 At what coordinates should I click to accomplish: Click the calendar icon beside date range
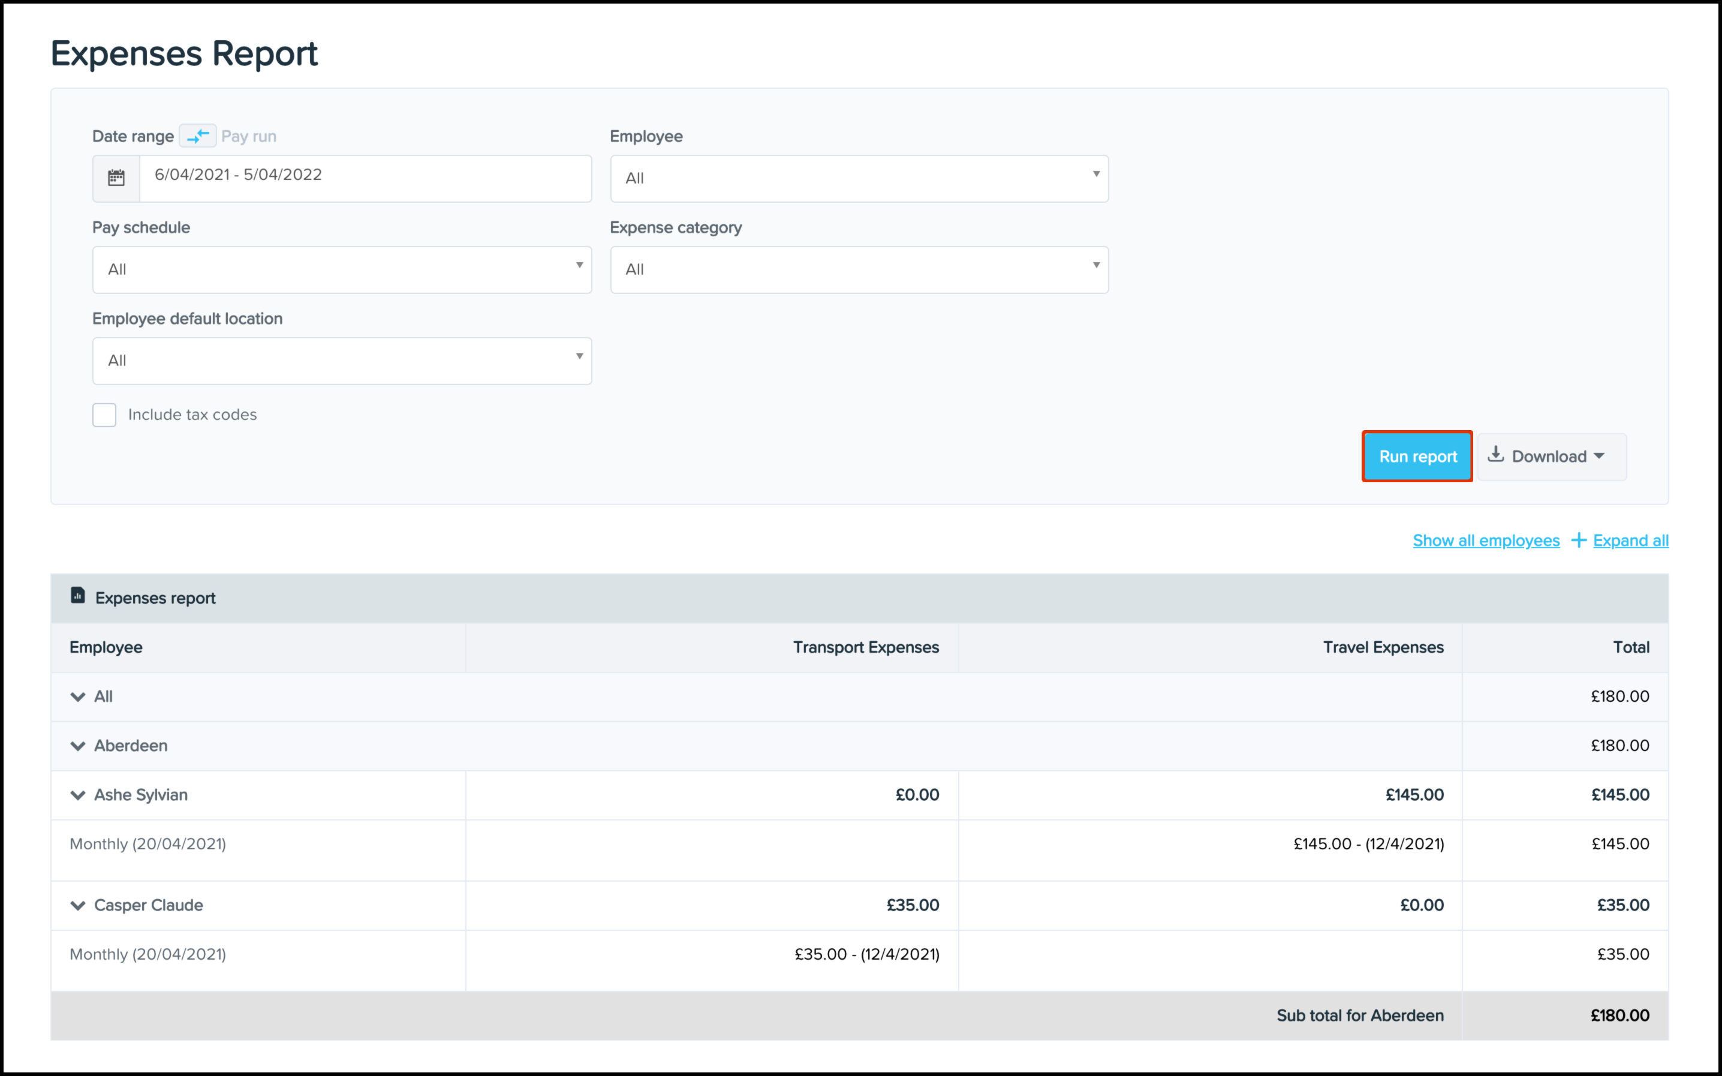pyautogui.click(x=116, y=178)
